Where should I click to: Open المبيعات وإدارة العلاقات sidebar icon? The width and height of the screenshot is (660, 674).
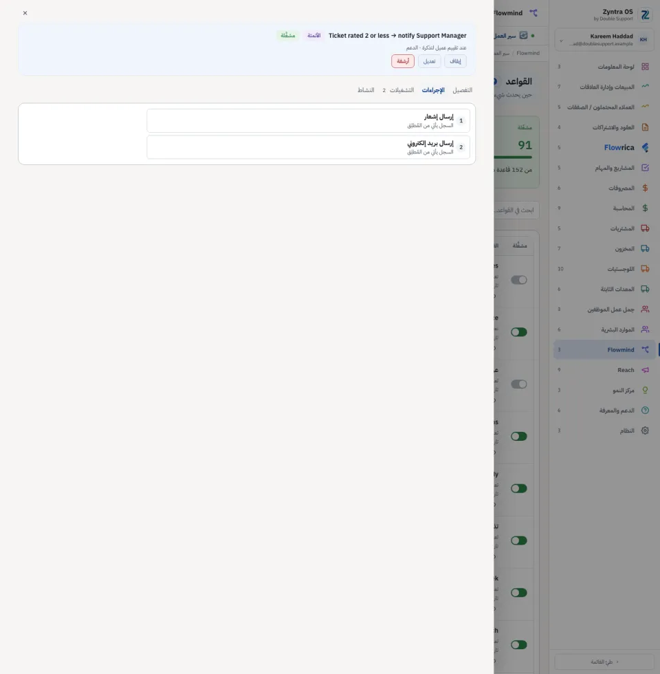[645, 87]
